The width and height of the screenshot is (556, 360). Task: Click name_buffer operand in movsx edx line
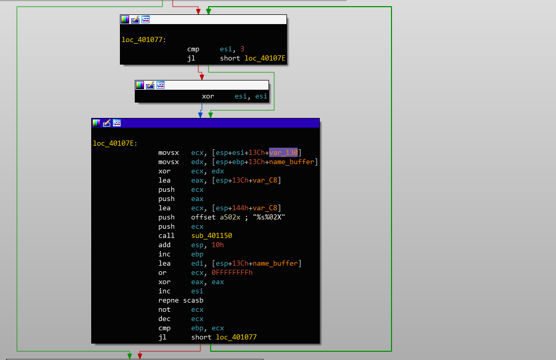click(x=292, y=162)
